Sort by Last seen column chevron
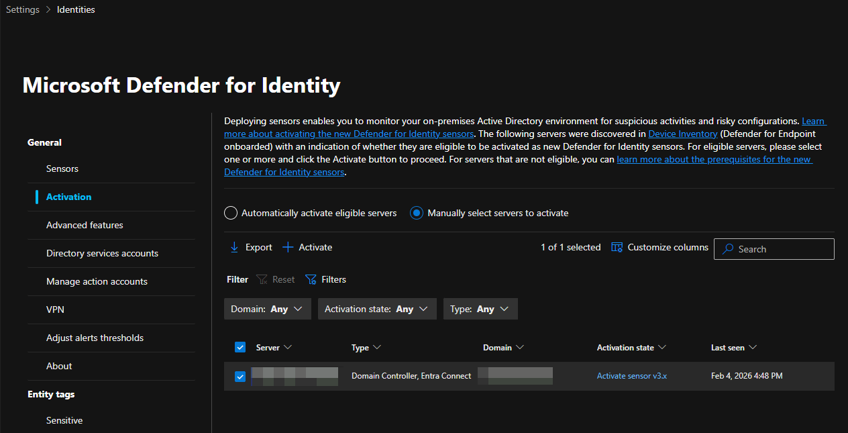The height and width of the screenshot is (433, 848). 753,347
